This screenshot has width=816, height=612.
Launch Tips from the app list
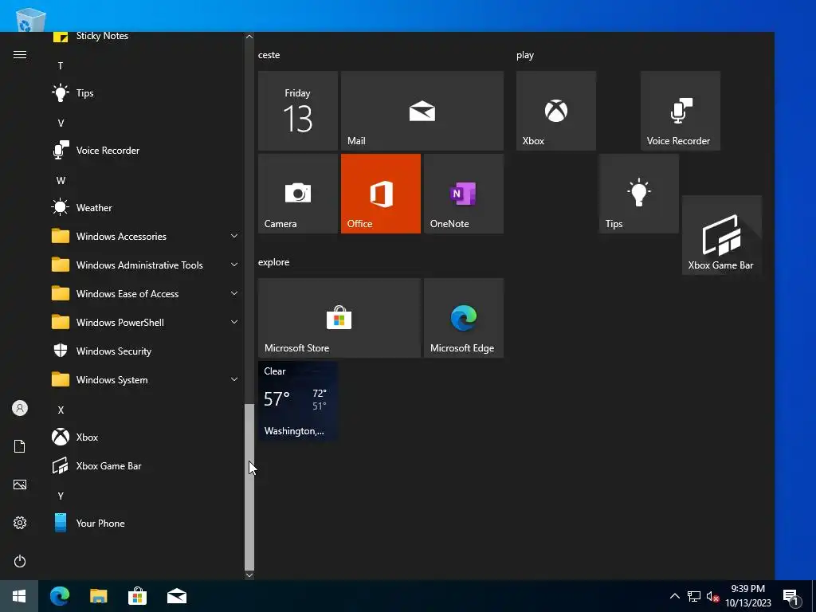[x=146, y=93]
